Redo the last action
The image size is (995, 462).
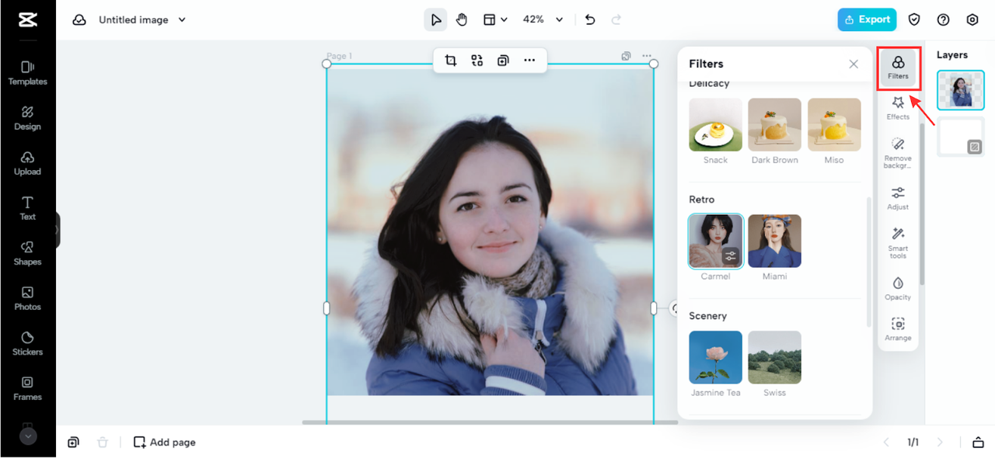pyautogui.click(x=616, y=19)
